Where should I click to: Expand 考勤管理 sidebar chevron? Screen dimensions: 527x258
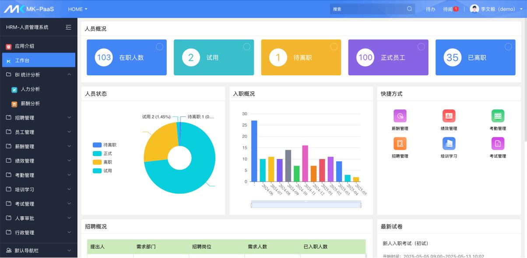(69, 175)
